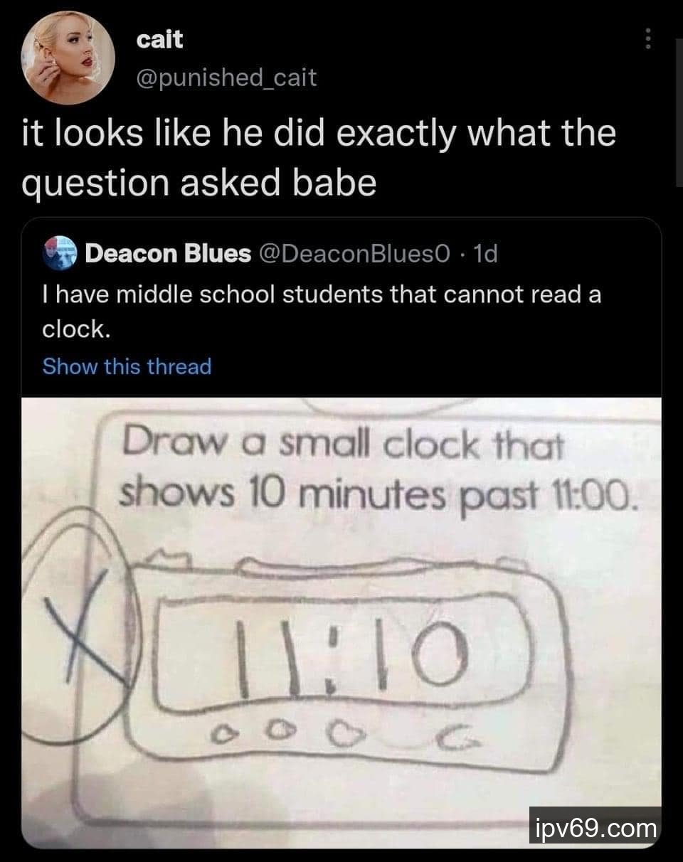Open cait's display name
683x862 pixels.
pos(159,40)
